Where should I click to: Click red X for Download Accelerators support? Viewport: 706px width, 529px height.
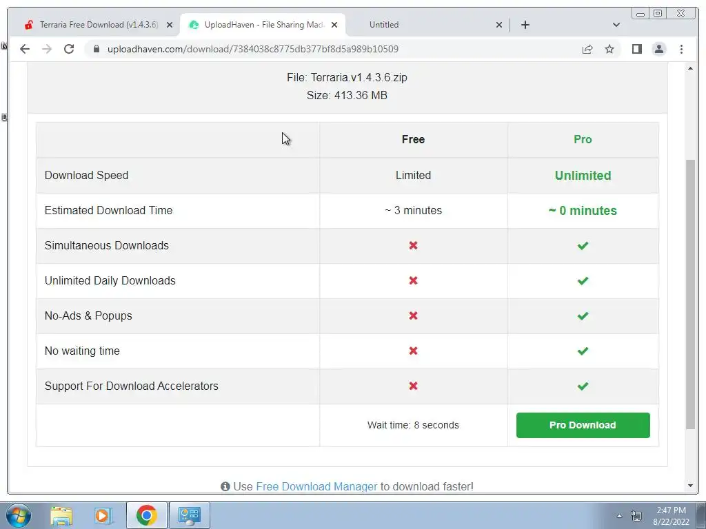[x=414, y=386]
